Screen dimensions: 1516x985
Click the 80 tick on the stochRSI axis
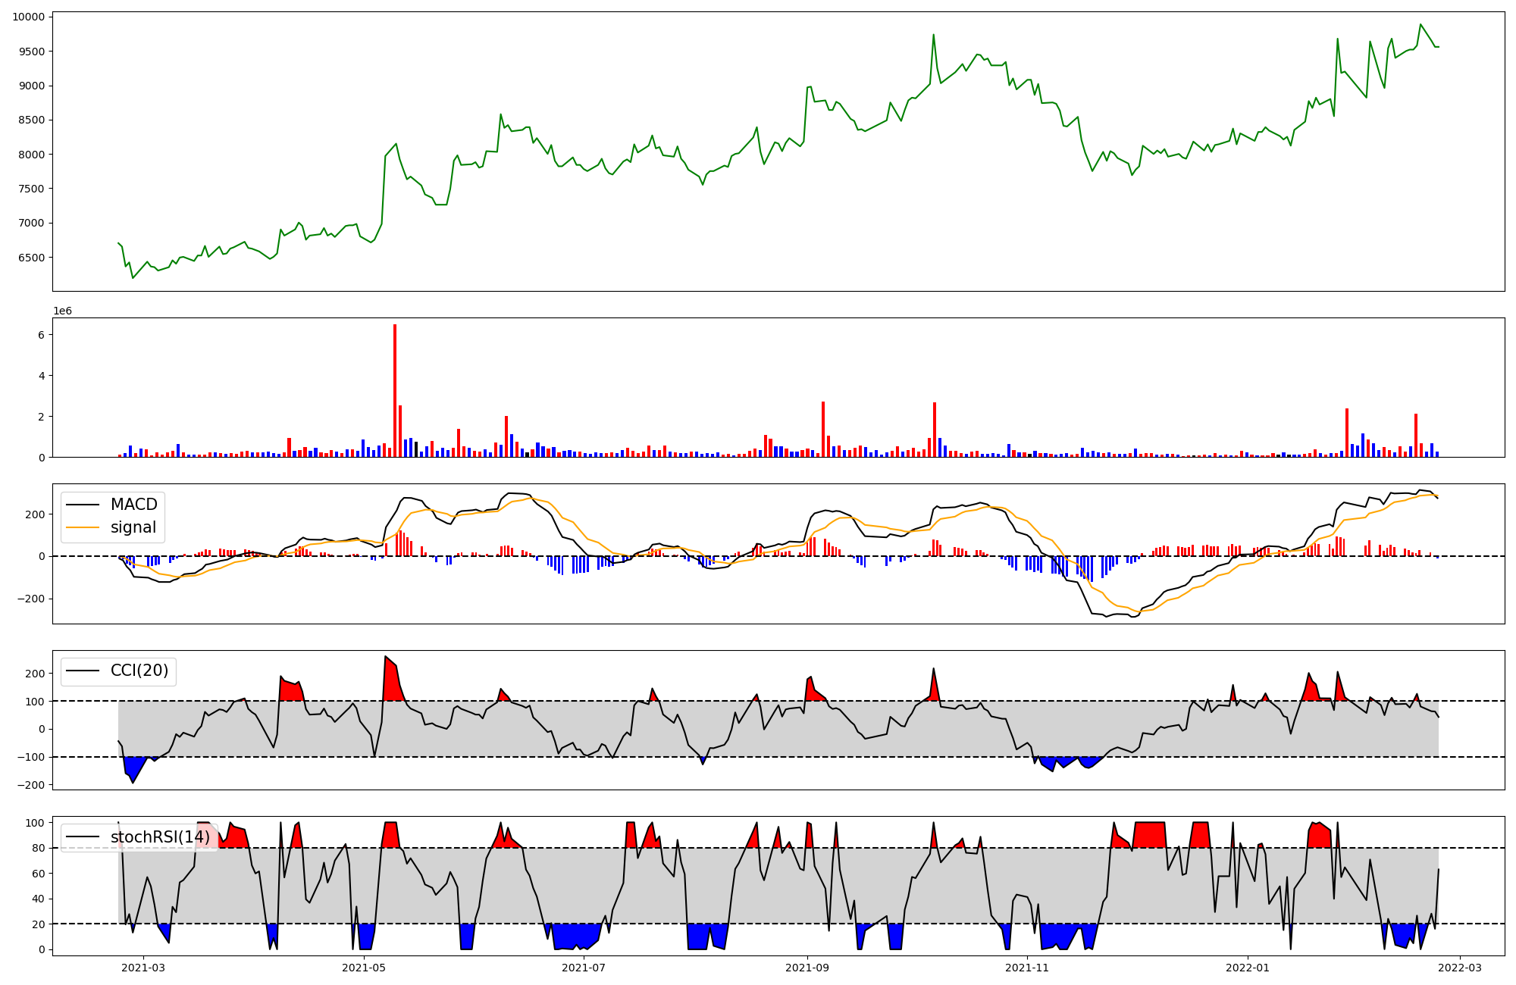[x=38, y=848]
